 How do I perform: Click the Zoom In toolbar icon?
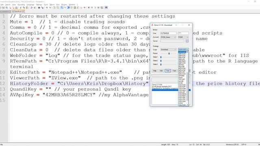coord(47,8)
